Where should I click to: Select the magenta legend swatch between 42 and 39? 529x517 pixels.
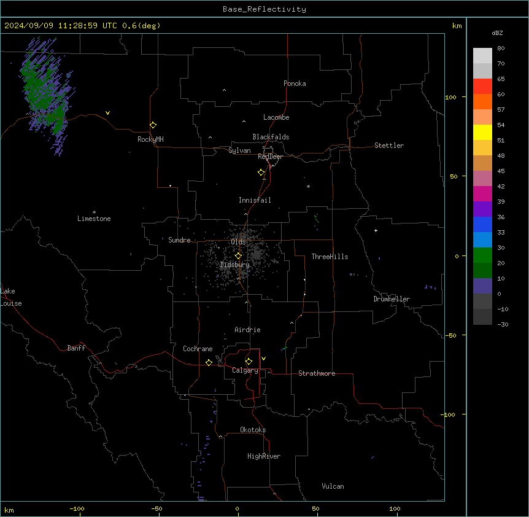[482, 193]
